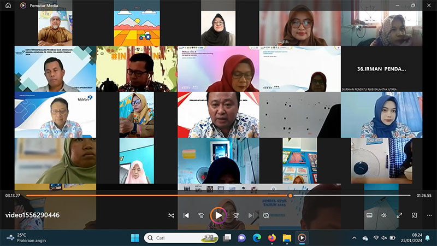Open the volume control
The height and width of the screenshot is (246, 437).
tap(384, 215)
